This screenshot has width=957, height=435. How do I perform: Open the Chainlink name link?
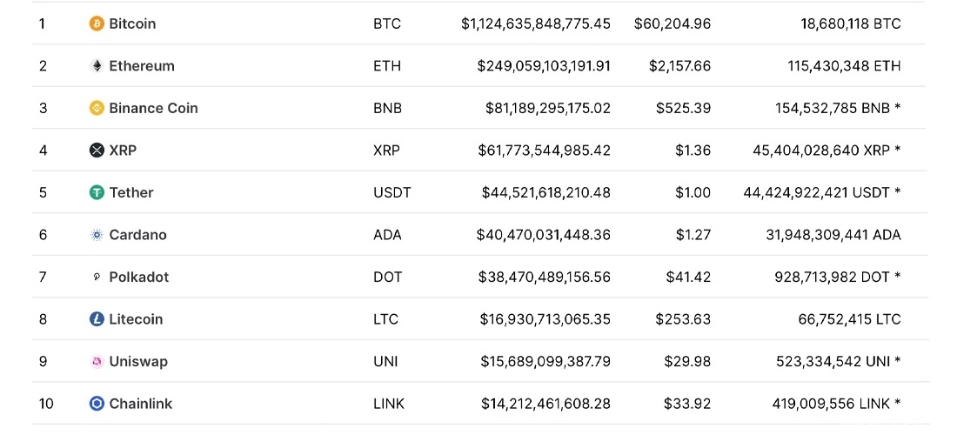pyautogui.click(x=141, y=404)
